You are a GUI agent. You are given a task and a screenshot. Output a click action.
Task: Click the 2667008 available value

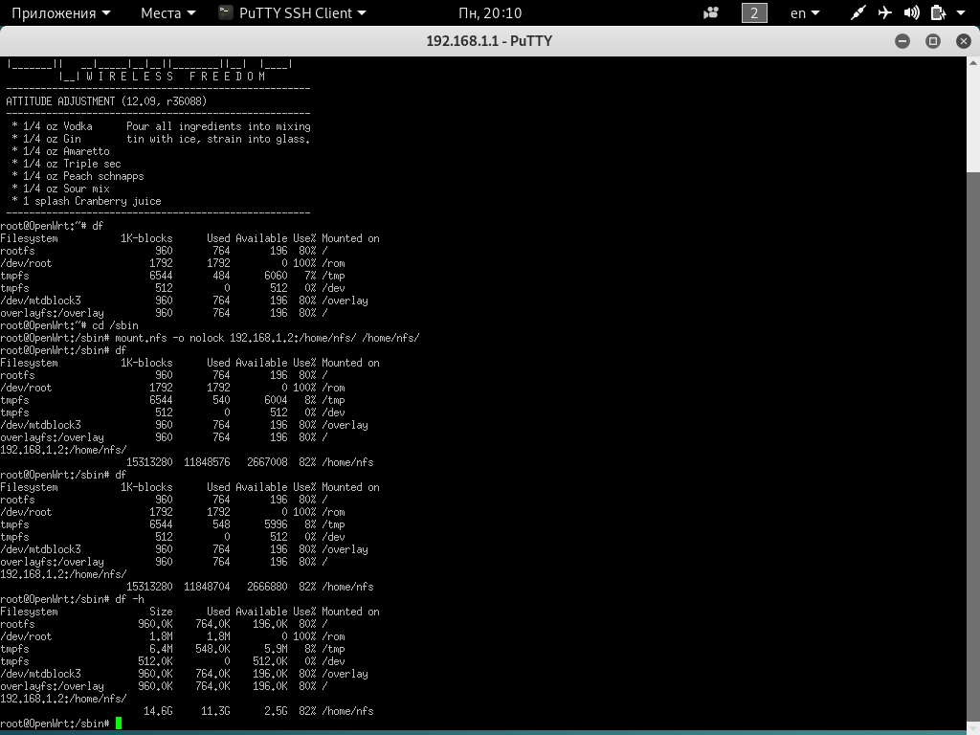coord(267,462)
